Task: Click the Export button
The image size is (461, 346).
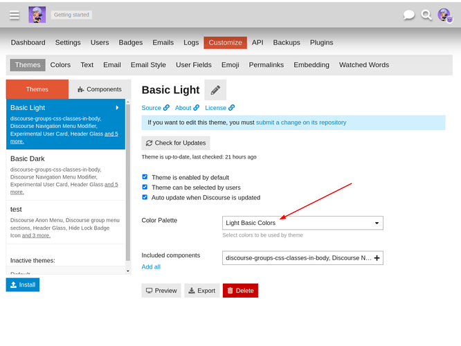Action: click(x=202, y=291)
